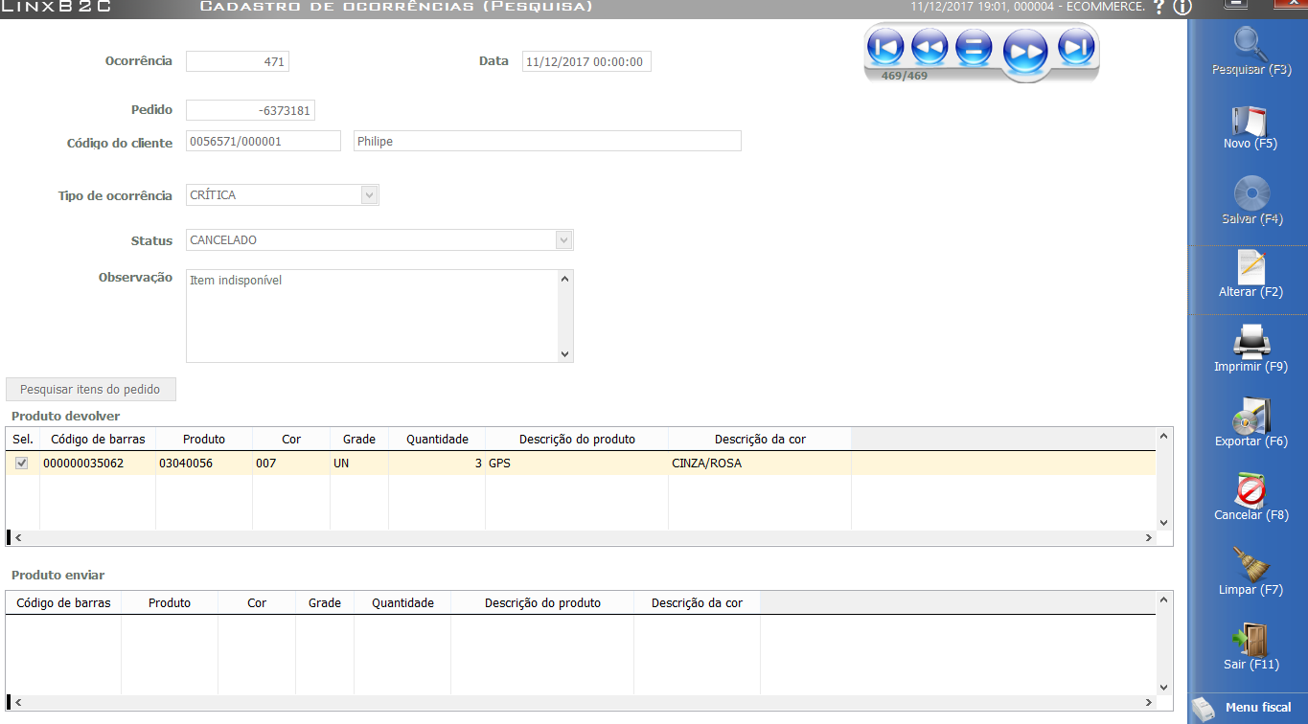
Task: Click Produto devolver horizontal scroll left arrow
Action: tap(17, 538)
